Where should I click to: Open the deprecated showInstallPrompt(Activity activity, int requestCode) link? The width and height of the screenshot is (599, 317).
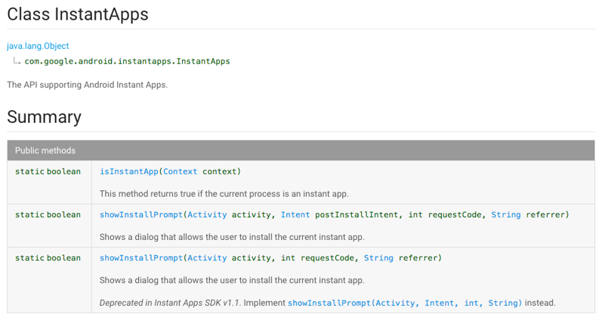tap(141, 258)
